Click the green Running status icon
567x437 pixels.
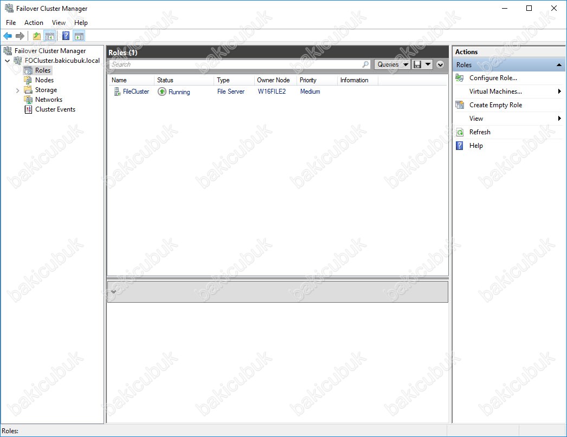[162, 92]
